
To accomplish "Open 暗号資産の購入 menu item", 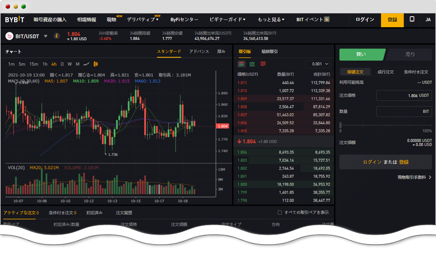I will 50,20.
